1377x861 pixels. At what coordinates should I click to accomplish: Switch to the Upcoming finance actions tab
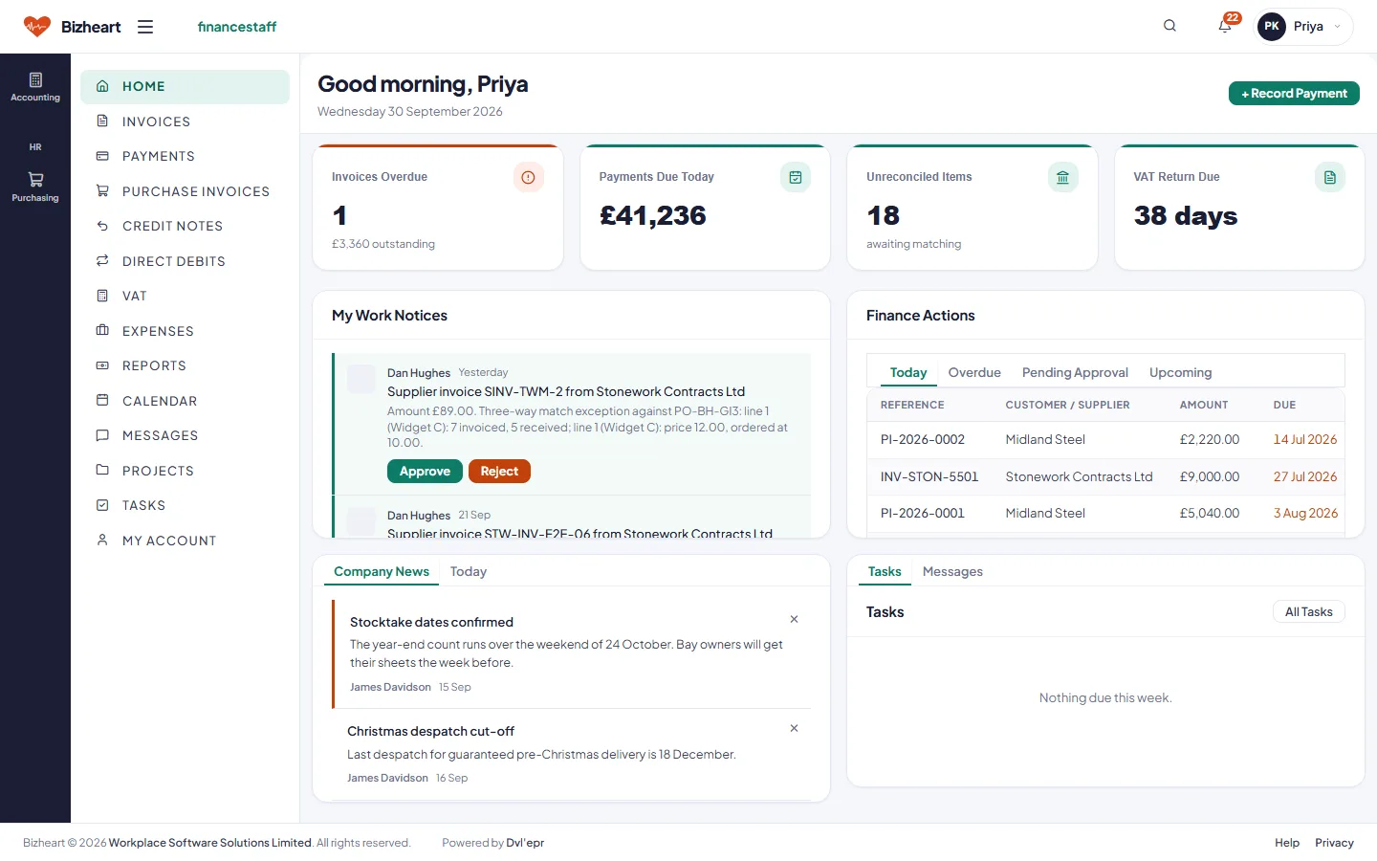(x=1180, y=372)
